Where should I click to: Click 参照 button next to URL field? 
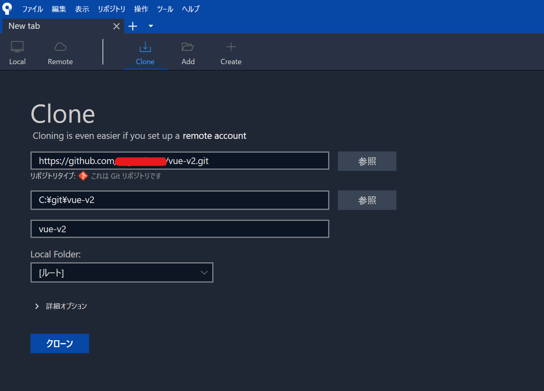coord(367,161)
